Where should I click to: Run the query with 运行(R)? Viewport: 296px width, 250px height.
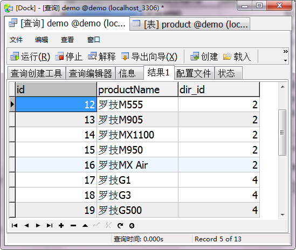(30, 57)
